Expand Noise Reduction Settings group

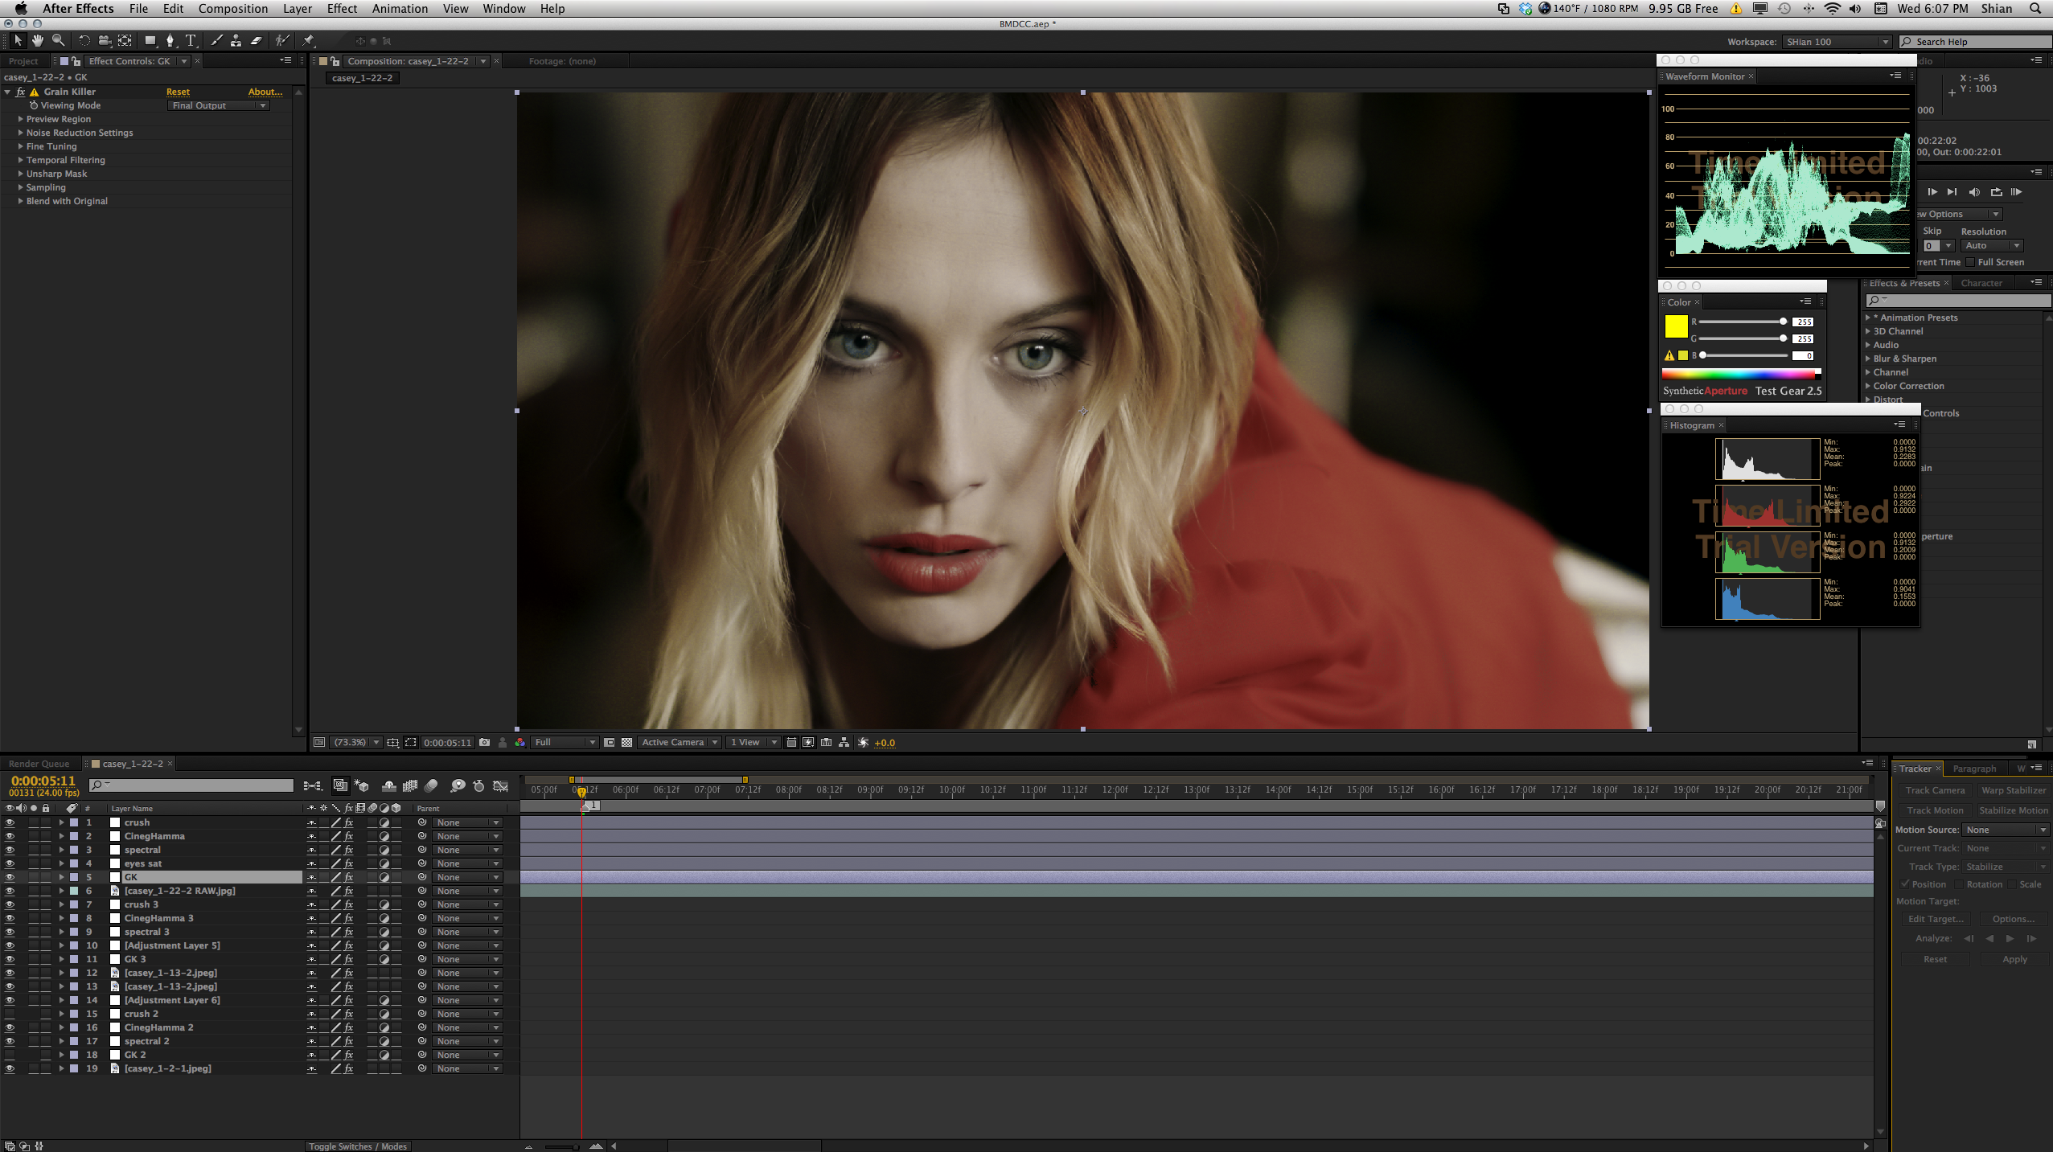coord(20,133)
